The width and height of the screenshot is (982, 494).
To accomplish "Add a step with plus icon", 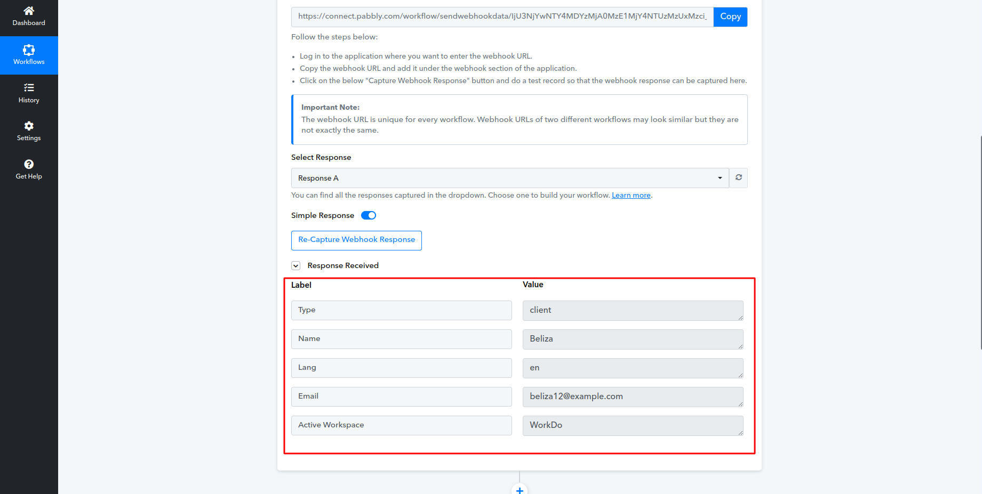I will coord(520,490).
